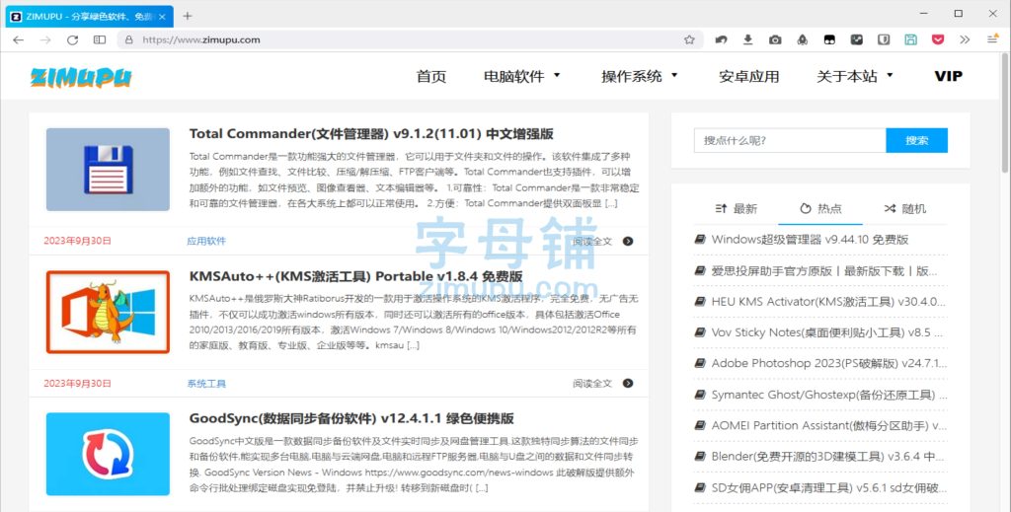The width and height of the screenshot is (1011, 512).
Task: Open Vov Sticky Notes sidebar link
Action: coord(826,333)
